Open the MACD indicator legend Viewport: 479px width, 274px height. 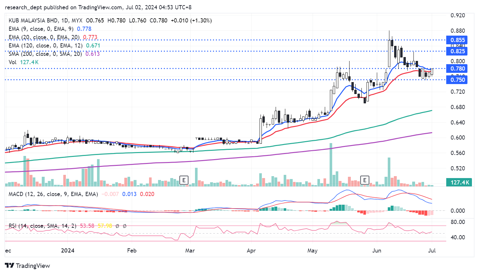tap(53, 194)
